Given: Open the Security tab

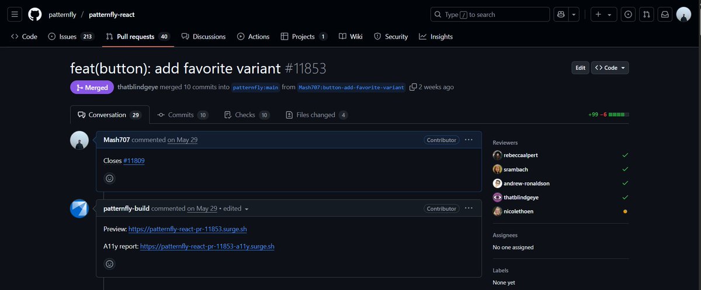Looking at the screenshot, I should coord(391,36).
